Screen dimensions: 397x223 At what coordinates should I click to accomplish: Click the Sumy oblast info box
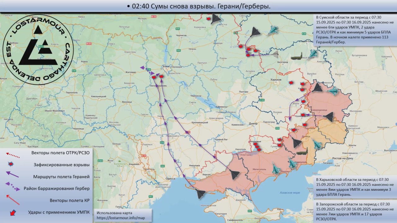tap(355, 30)
